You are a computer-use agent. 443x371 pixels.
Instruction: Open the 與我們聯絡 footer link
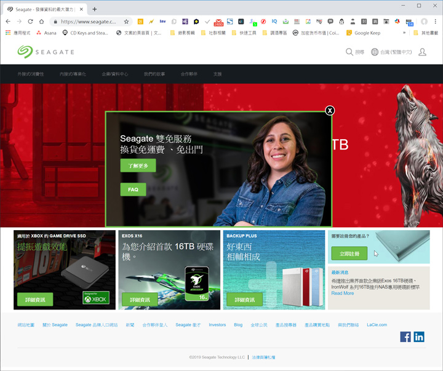point(348,325)
